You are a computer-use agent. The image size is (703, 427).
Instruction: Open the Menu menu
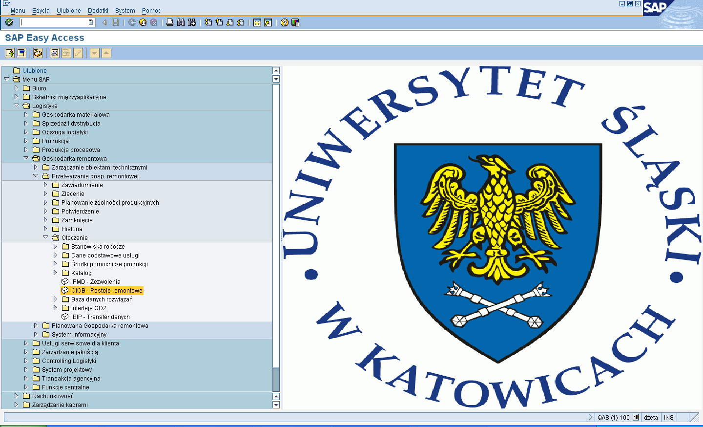coord(18,11)
